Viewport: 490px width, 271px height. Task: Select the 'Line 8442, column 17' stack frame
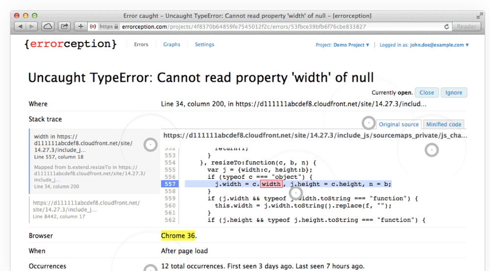pos(95,209)
